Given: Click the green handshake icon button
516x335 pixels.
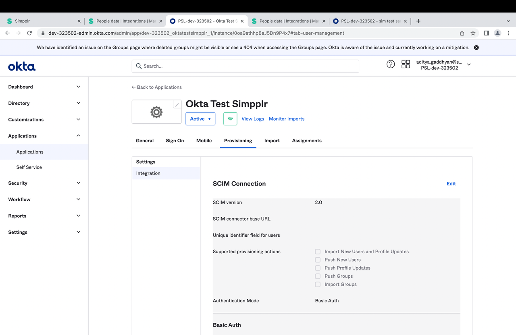Looking at the screenshot, I should pos(230,119).
